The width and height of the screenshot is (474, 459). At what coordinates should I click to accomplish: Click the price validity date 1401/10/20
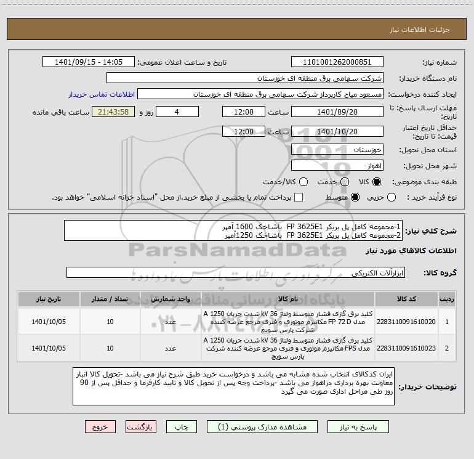pyautogui.click(x=337, y=131)
